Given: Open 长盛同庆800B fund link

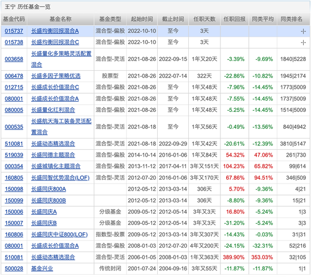Looking at the screenshot, I should pos(49,201).
